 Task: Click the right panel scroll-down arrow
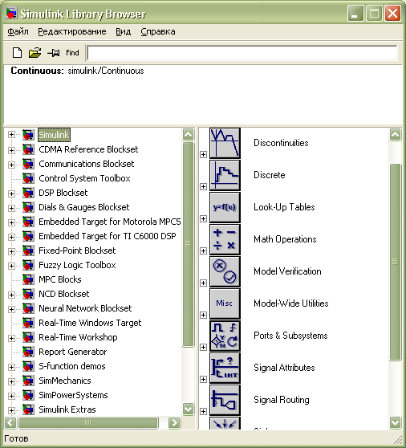395,422
